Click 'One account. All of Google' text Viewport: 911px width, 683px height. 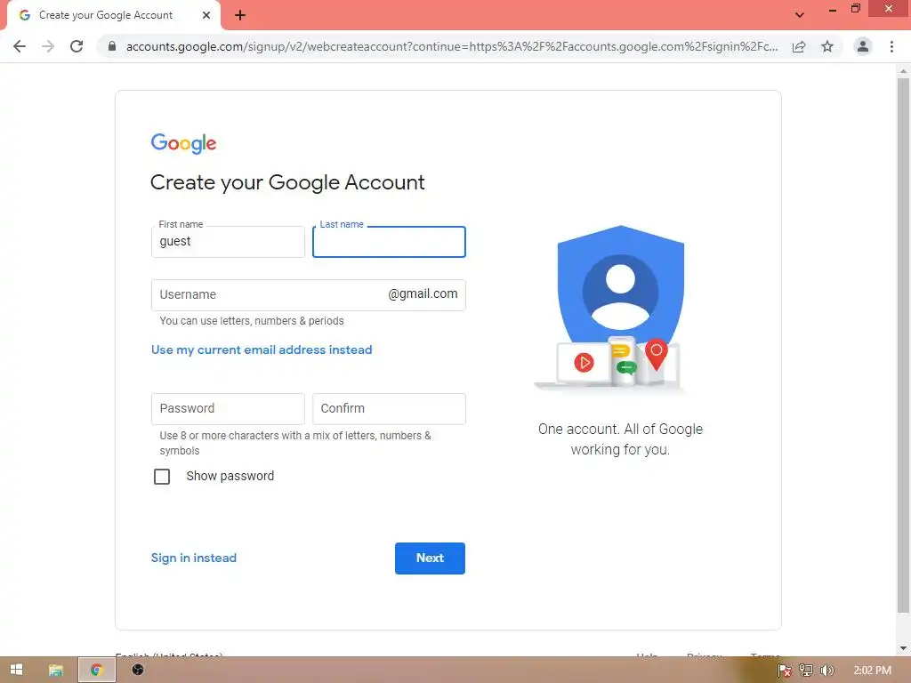620,430
